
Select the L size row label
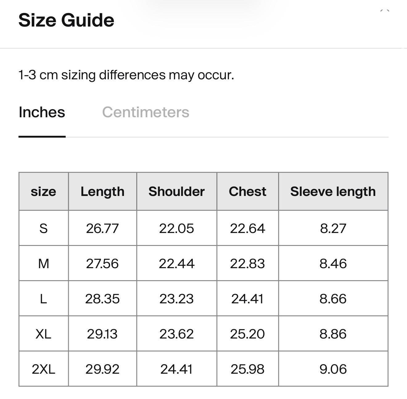coord(43,299)
